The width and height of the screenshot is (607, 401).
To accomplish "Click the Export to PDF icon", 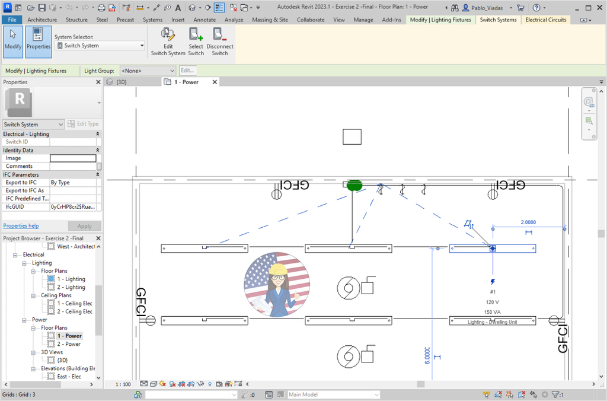I will (112, 7).
